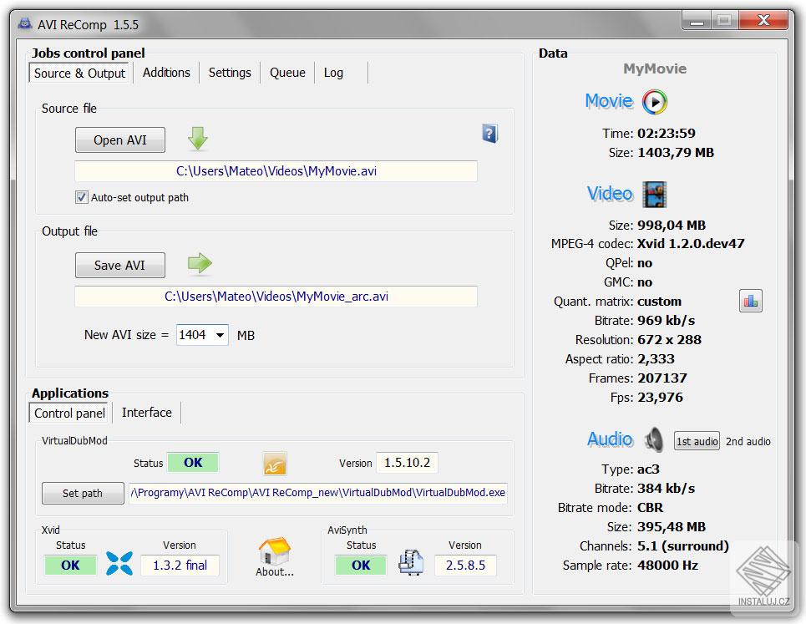Click the video size value 998,04 MB
The width and height of the screenshot is (806, 624).
click(x=672, y=226)
